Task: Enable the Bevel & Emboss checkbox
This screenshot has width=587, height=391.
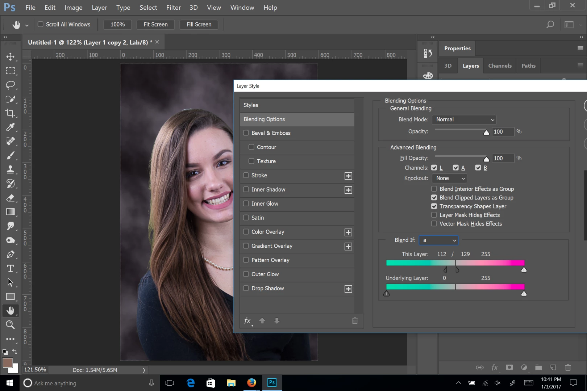Action: pos(246,133)
